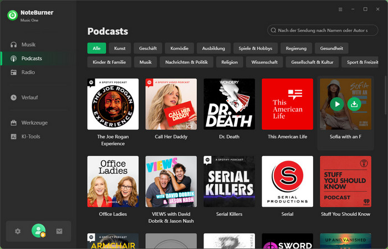
Task: Open the Stuff You Should Know cover
Action: [345, 181]
